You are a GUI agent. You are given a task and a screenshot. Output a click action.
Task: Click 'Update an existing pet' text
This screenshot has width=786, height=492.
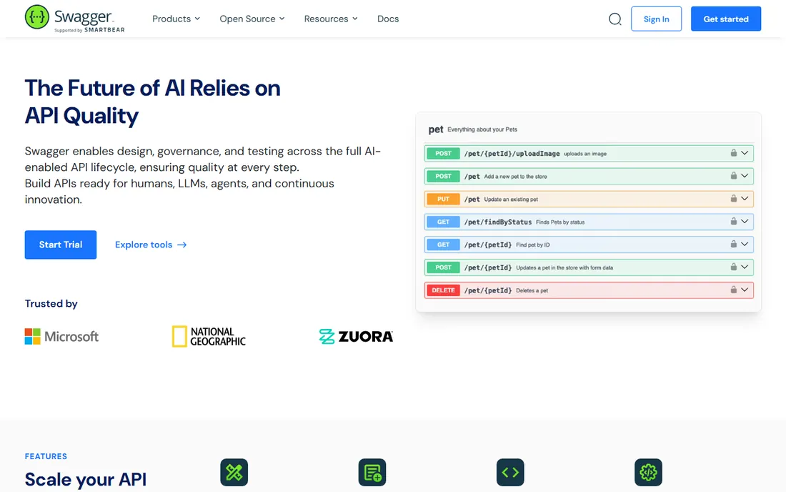511,199
